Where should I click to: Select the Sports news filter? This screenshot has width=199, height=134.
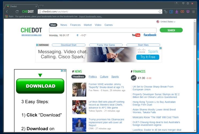115,77
